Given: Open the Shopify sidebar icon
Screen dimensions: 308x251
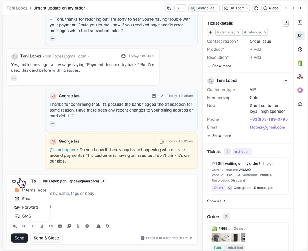Looking at the screenshot, I should click(x=300, y=63).
